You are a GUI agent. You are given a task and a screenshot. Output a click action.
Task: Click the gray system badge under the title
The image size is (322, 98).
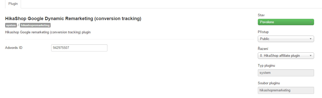click(11, 25)
